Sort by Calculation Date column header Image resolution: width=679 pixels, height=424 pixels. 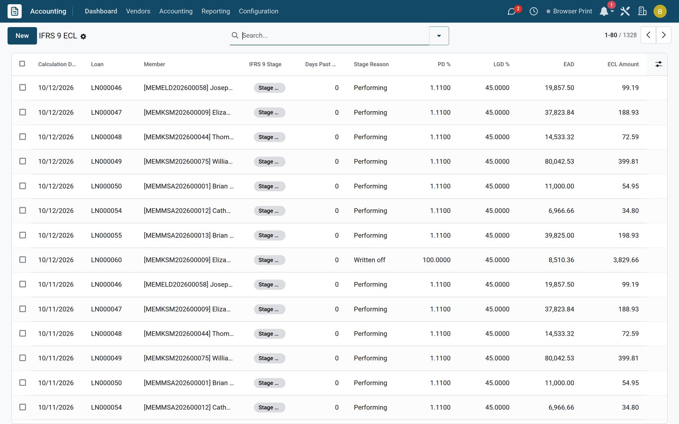click(57, 64)
